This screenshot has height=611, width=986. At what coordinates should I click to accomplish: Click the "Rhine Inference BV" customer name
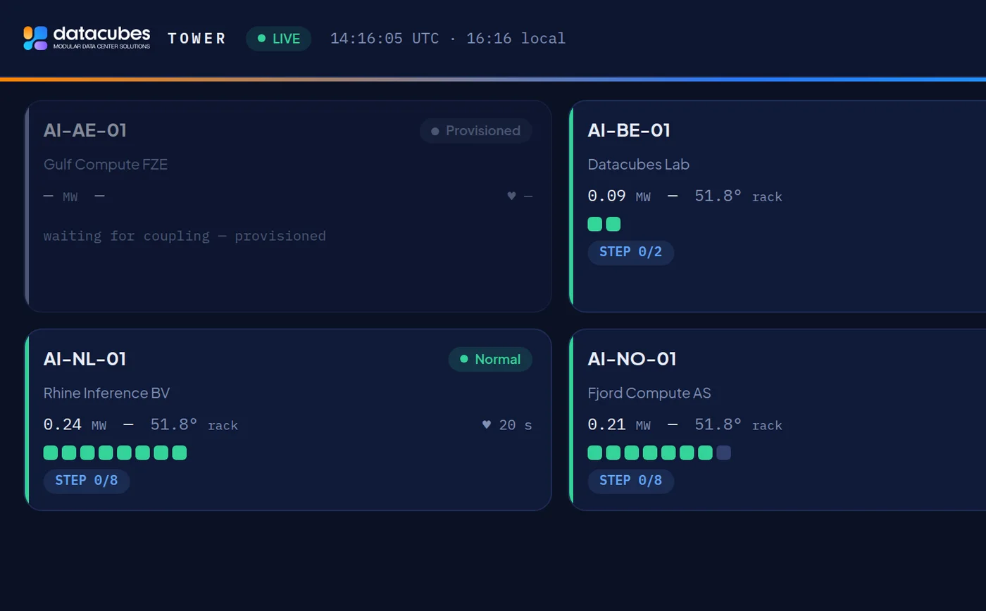tap(107, 393)
